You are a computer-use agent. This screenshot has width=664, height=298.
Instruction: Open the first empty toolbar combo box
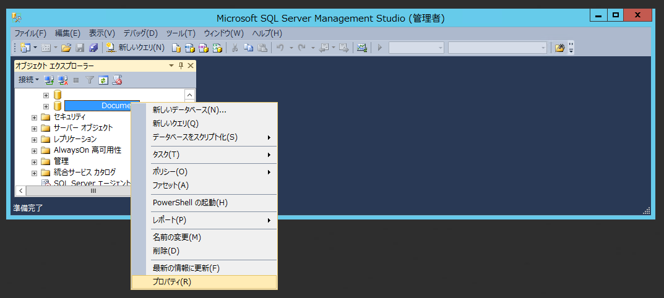(416, 48)
